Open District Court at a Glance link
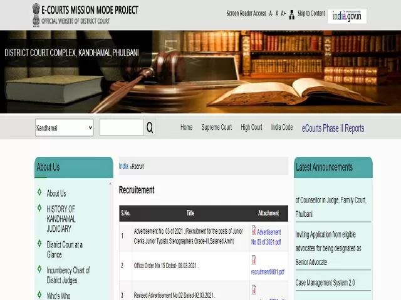The height and width of the screenshot is (300, 401). click(65, 249)
